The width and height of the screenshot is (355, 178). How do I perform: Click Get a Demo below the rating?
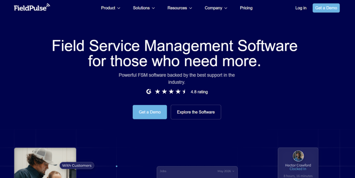click(150, 112)
